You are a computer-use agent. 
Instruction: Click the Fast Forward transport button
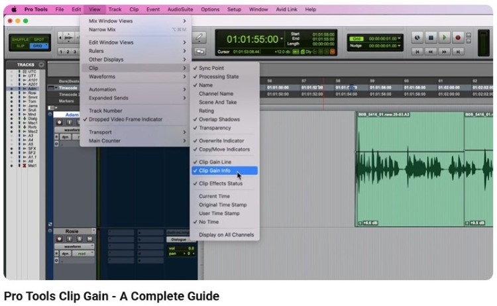pyautogui.click(x=445, y=52)
